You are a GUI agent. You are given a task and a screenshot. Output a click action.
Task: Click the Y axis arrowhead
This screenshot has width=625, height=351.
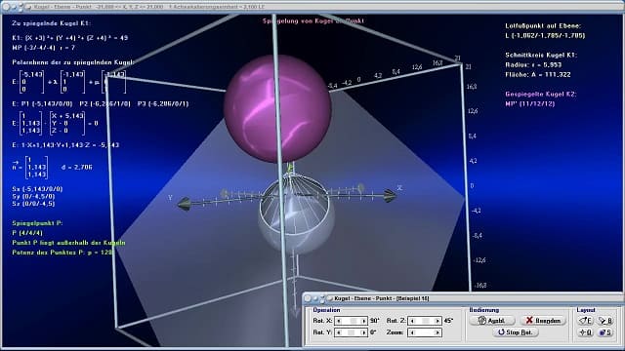[x=185, y=204]
